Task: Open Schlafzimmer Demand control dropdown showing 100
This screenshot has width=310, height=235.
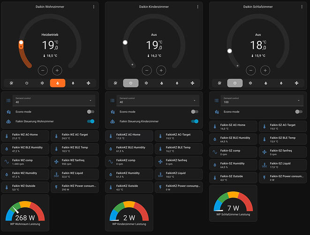Action: pyautogui.click(x=262, y=100)
